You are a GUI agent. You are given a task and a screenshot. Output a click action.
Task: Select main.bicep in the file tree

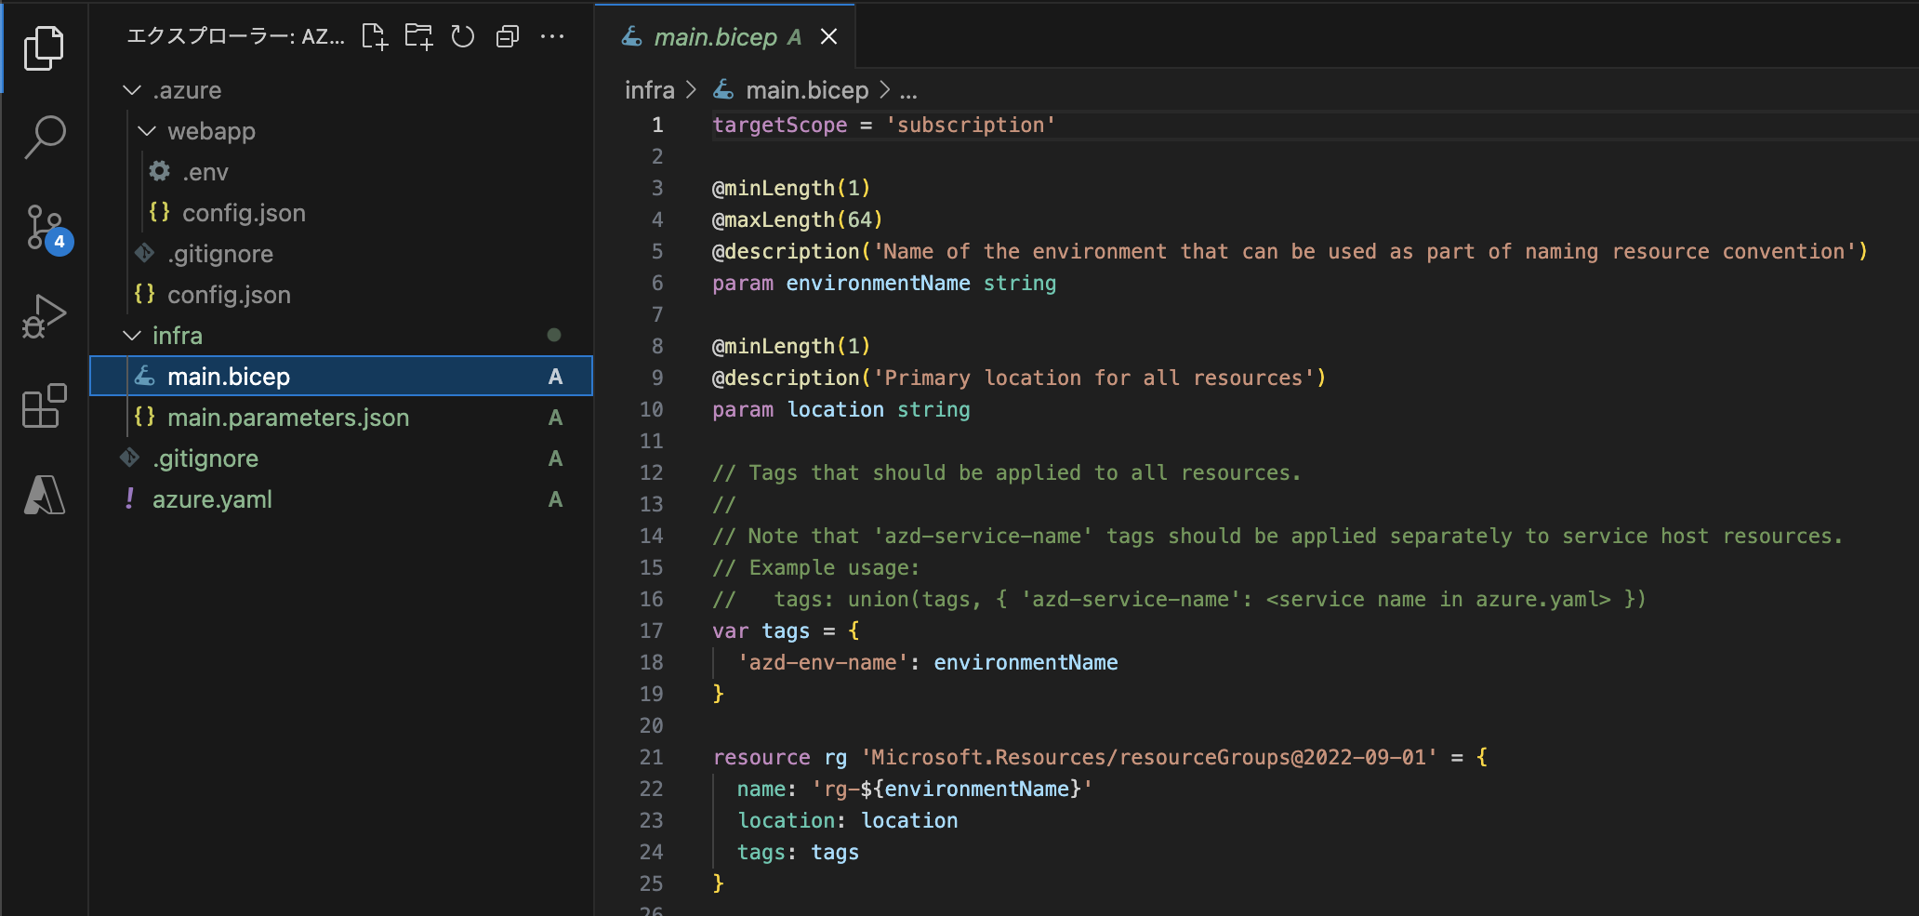[341, 377]
